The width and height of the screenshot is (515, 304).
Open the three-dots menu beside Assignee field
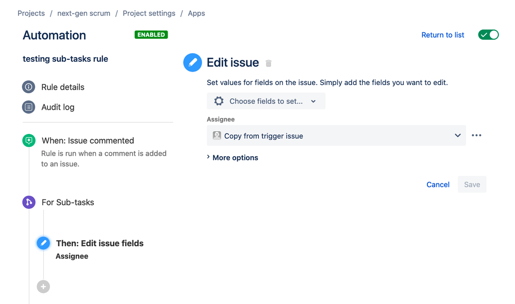tap(476, 136)
